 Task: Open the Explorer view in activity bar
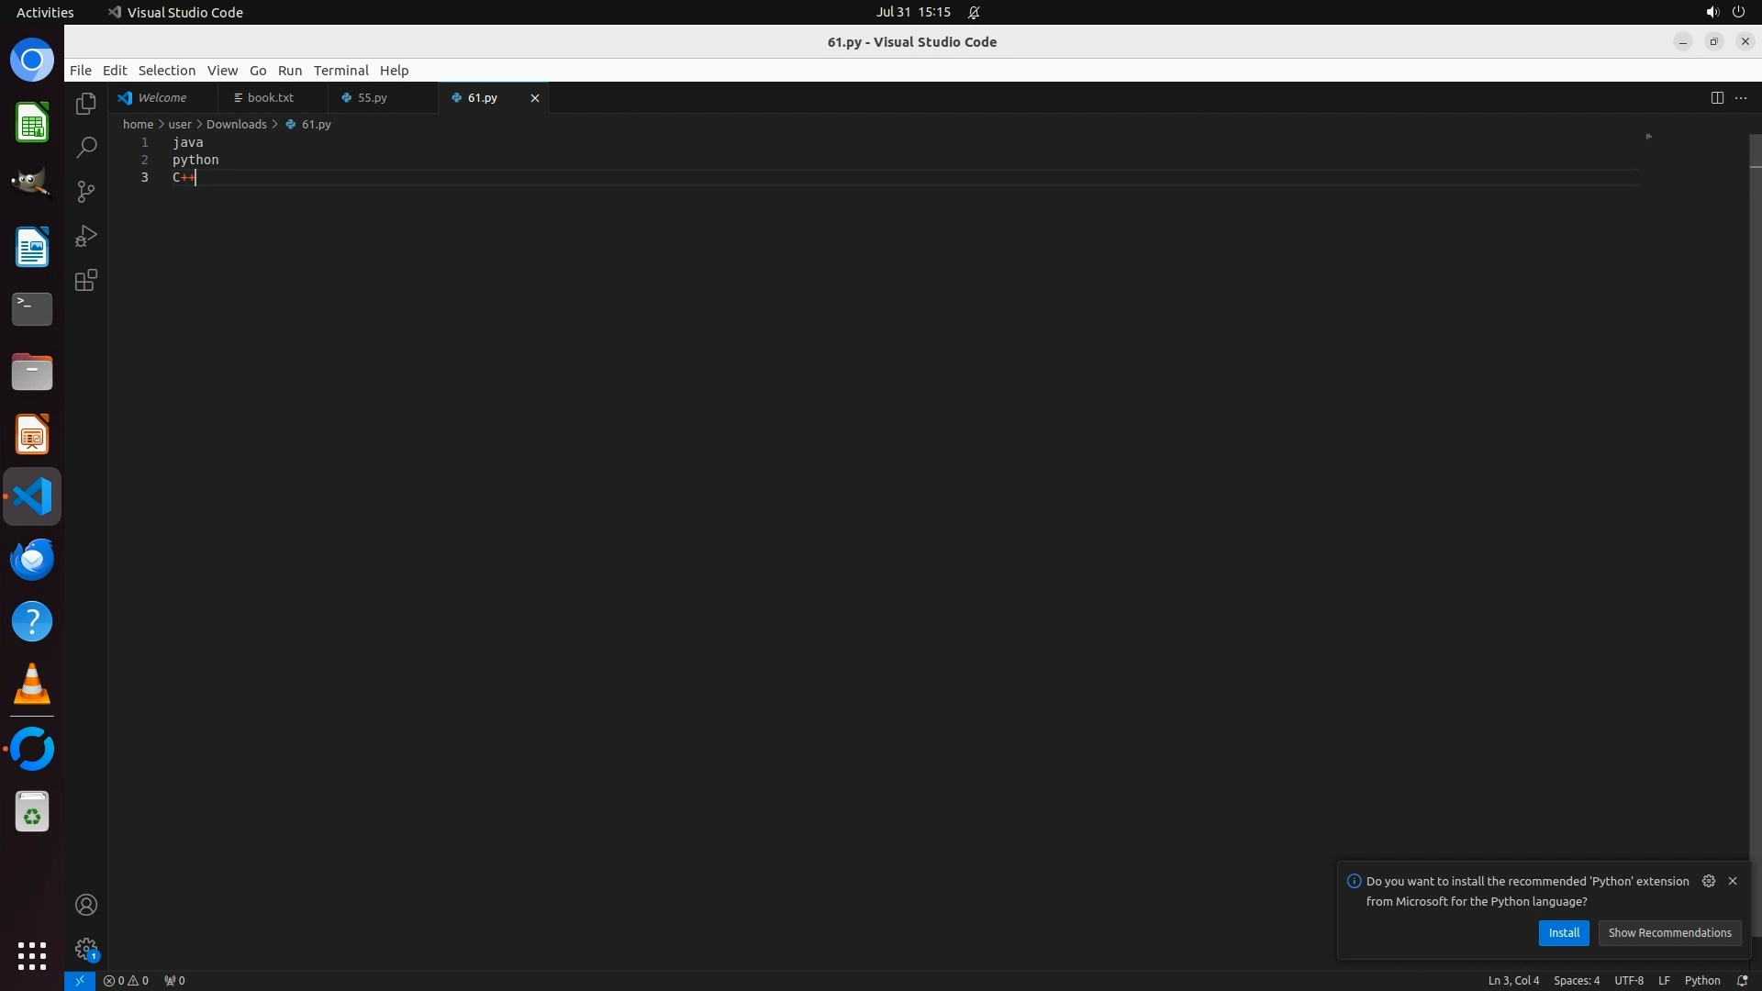[85, 104]
